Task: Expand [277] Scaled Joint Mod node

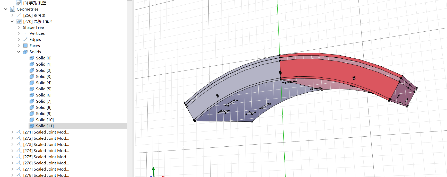Action: (x=12, y=169)
